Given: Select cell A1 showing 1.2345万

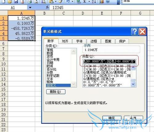Looking at the screenshot, I should point(22,18).
